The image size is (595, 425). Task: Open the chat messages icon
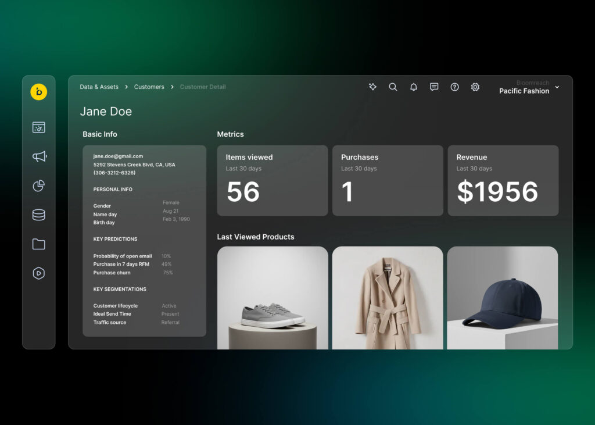click(434, 87)
